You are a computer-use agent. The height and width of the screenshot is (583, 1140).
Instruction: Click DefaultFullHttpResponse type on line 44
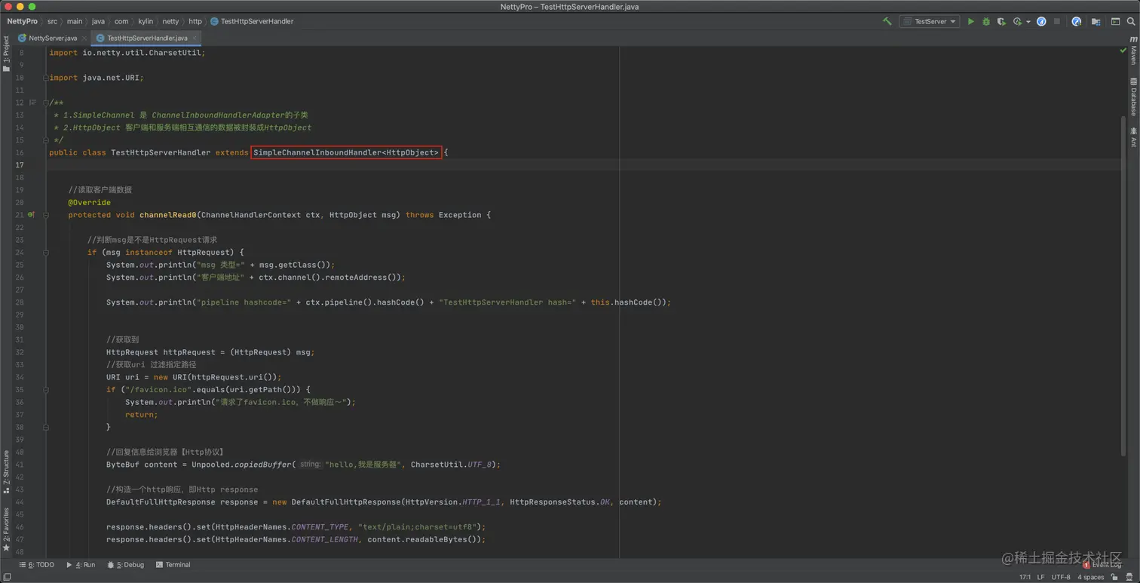click(161, 502)
